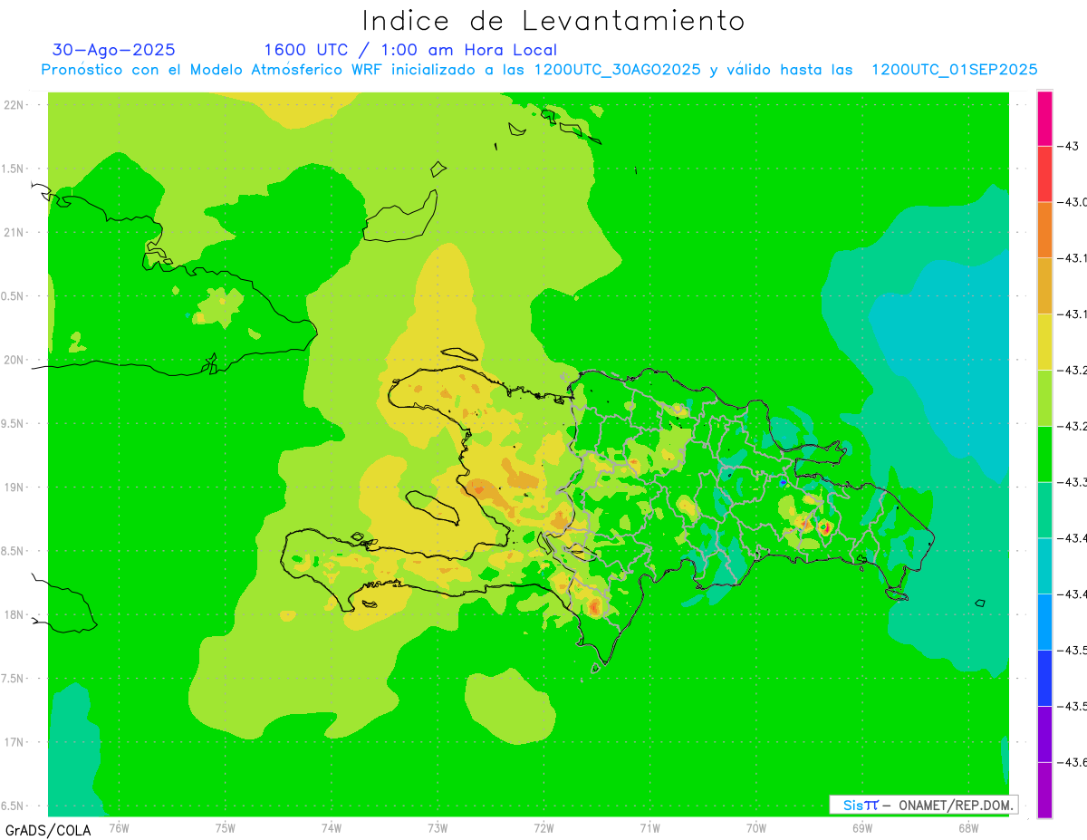This screenshot has height=840, width=1087.
Task: Click the "-43.3" value on the color scale
Action: (x=1073, y=482)
